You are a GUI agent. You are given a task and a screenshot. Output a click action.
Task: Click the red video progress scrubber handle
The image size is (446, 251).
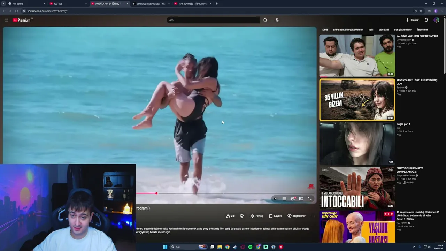tap(156, 193)
